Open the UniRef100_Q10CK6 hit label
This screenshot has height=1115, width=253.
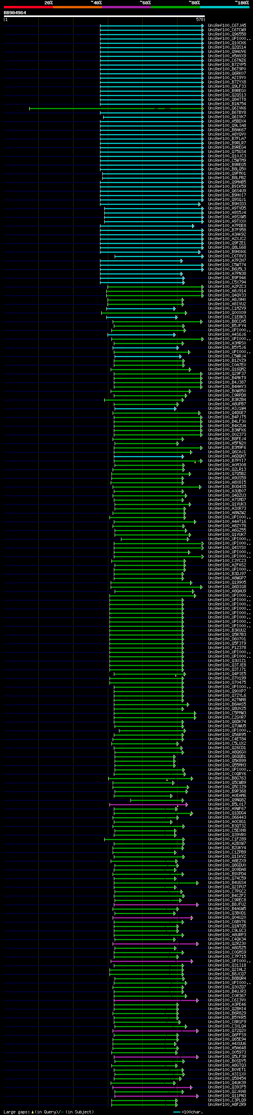coord(227,43)
